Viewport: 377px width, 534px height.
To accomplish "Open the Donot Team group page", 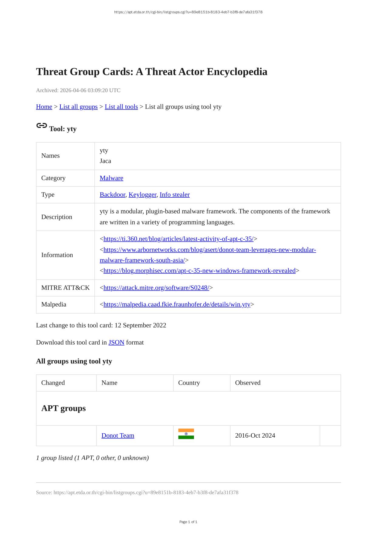I will tap(118, 435).
